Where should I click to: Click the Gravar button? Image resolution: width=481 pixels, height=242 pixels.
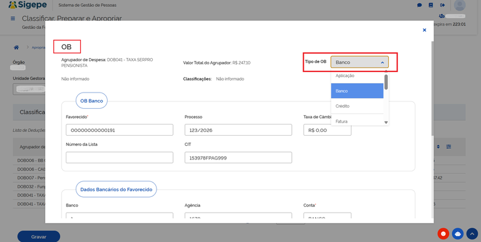(x=39, y=237)
